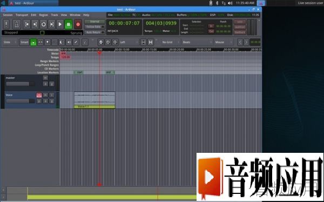This screenshot has height=202, width=324.
Task: Open the Region menu
Action: tap(43, 15)
